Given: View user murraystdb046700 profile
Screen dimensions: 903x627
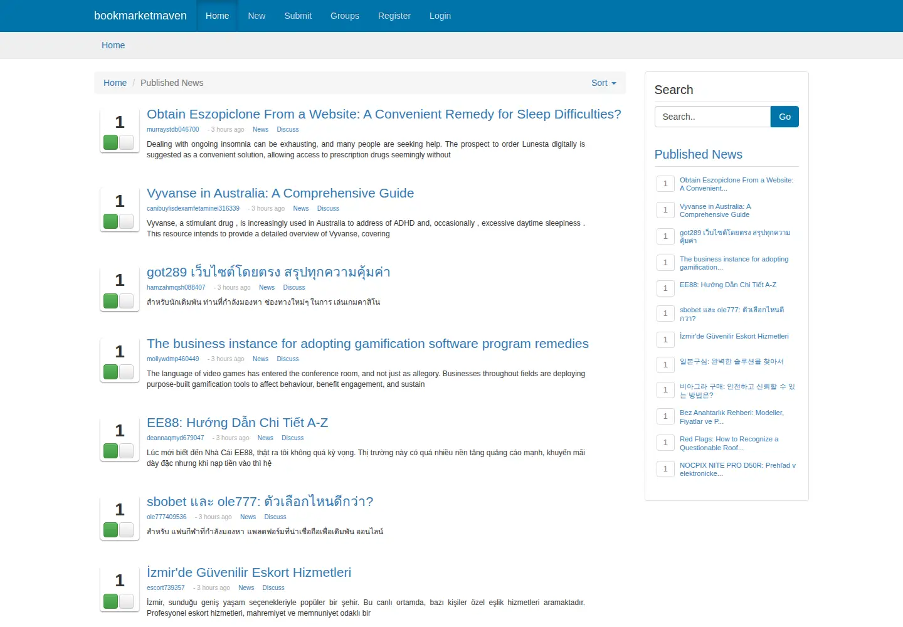Looking at the screenshot, I should [172, 130].
